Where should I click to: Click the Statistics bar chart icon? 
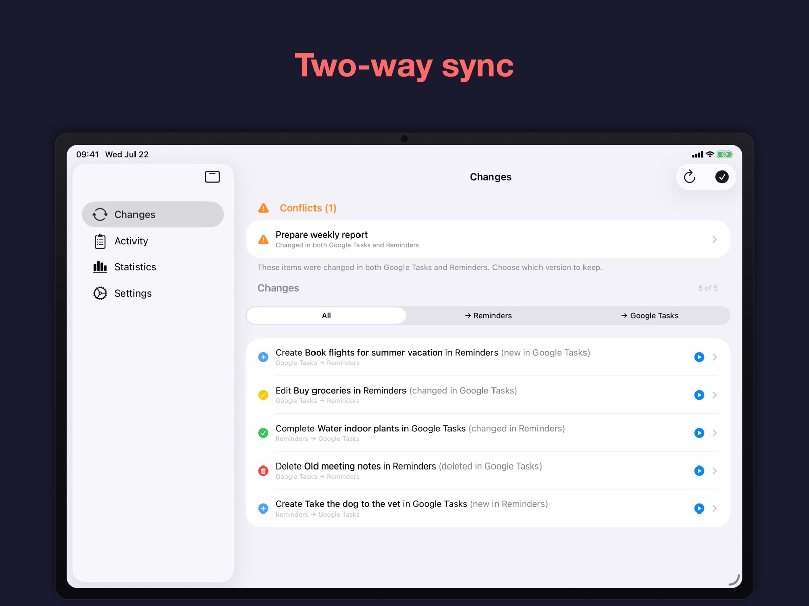point(100,267)
